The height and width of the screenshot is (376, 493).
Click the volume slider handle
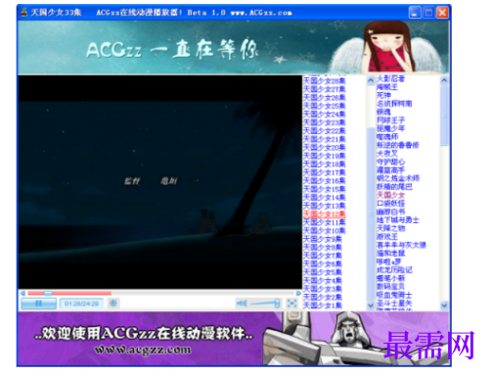pyautogui.click(x=277, y=304)
